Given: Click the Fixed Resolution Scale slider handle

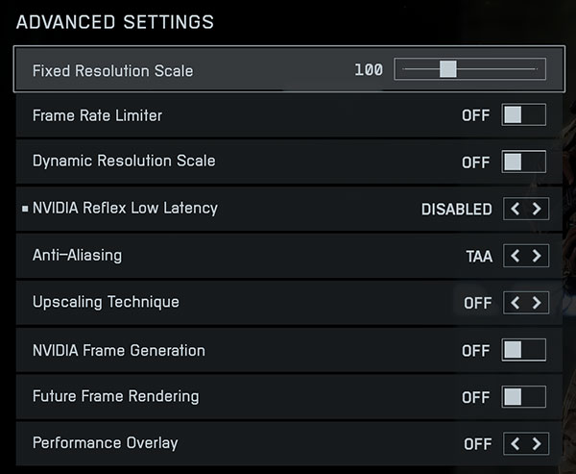Looking at the screenshot, I should click(x=446, y=69).
